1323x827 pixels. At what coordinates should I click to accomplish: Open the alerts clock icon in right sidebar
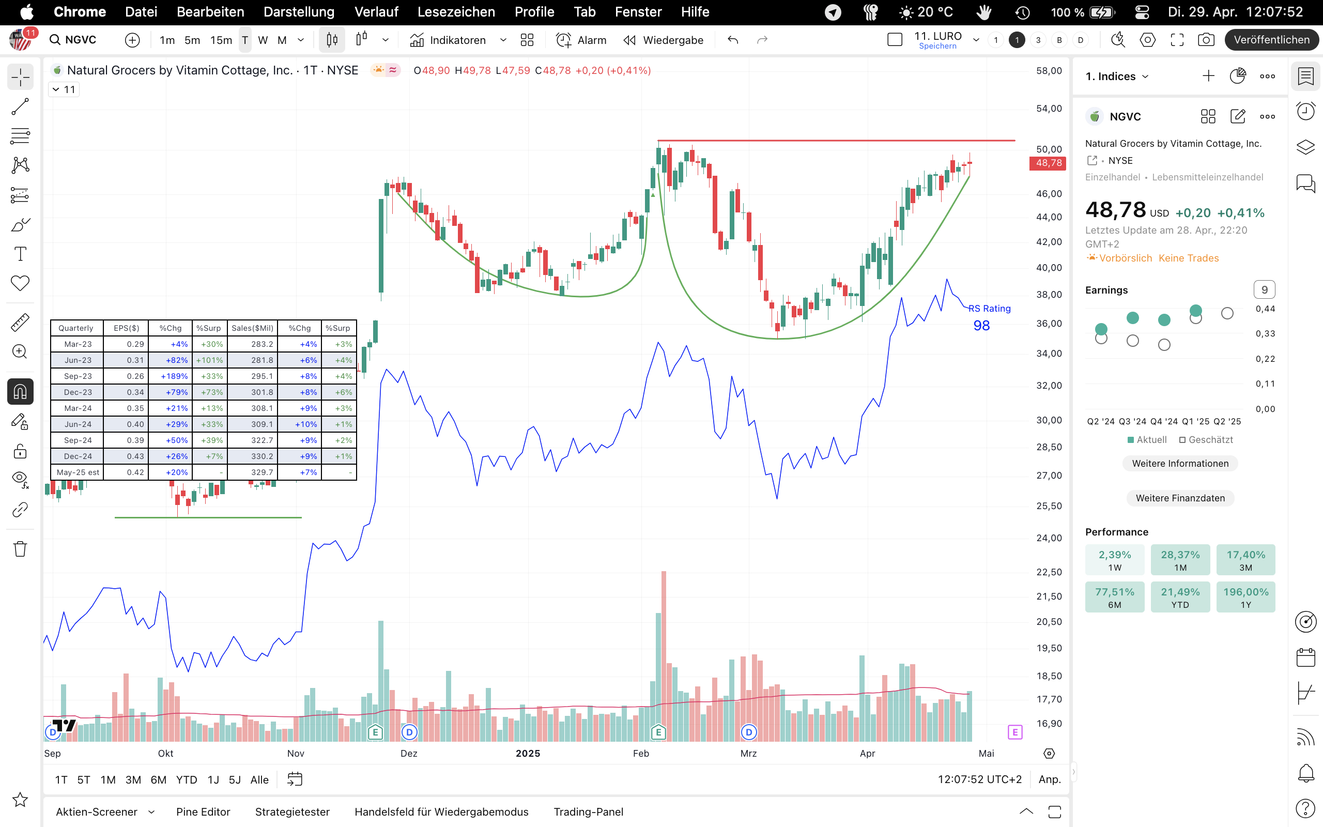point(1305,112)
